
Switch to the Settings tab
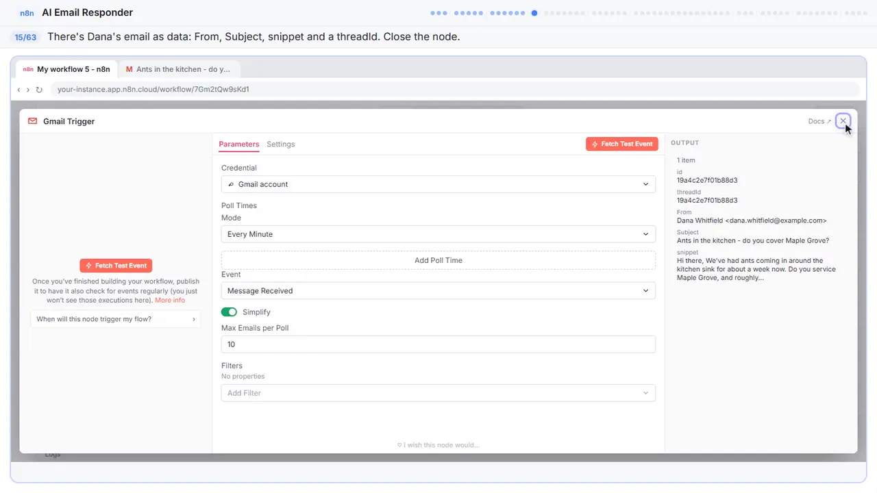pos(281,144)
